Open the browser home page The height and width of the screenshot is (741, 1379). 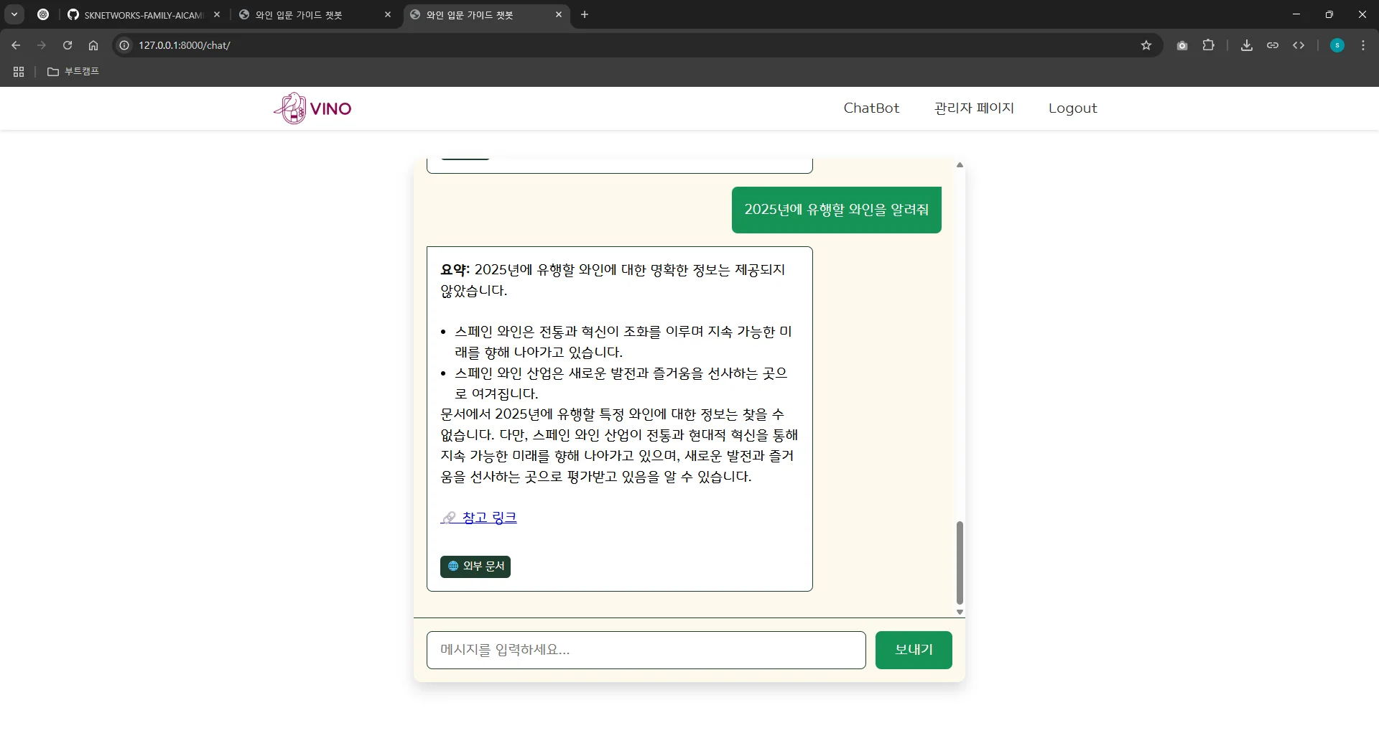(x=93, y=45)
